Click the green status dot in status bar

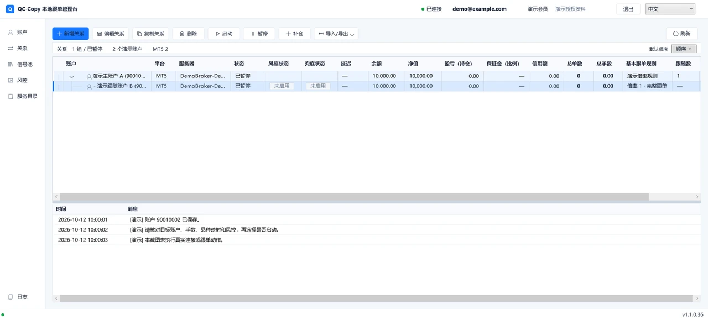[3, 314]
